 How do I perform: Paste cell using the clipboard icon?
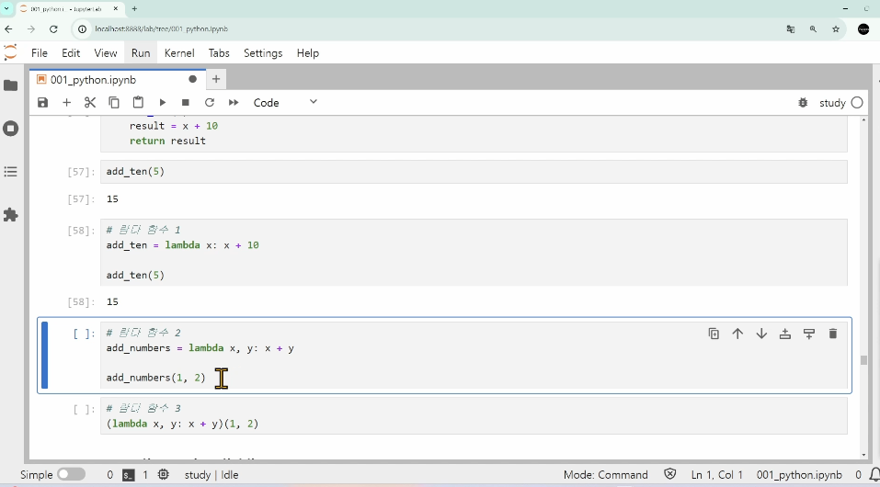138,103
